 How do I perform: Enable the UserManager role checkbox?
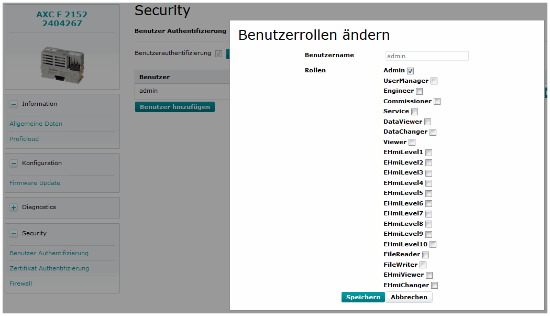coord(434,81)
